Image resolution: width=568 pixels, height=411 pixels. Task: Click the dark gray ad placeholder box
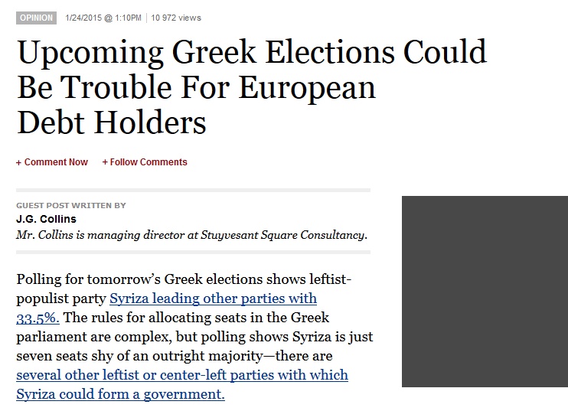pyautogui.click(x=485, y=292)
